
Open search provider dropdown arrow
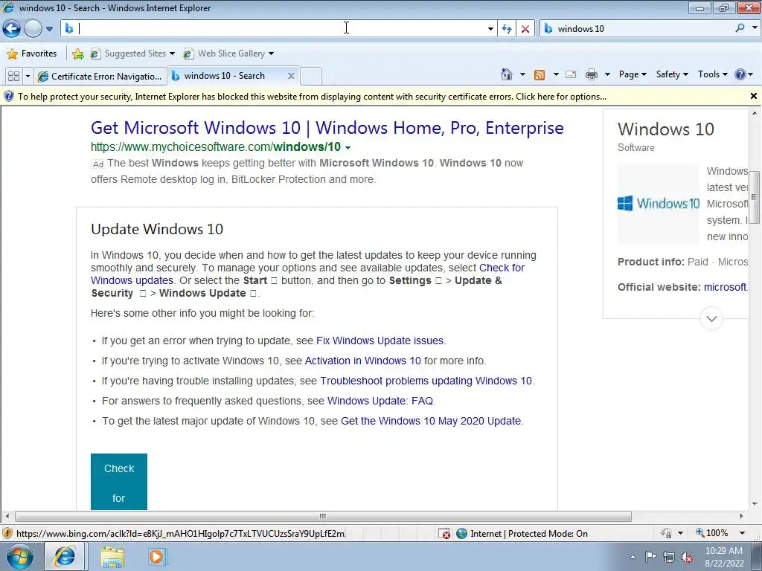click(x=755, y=28)
